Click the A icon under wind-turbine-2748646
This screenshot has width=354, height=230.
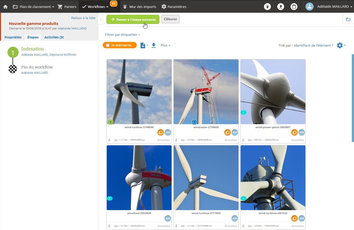point(109,140)
